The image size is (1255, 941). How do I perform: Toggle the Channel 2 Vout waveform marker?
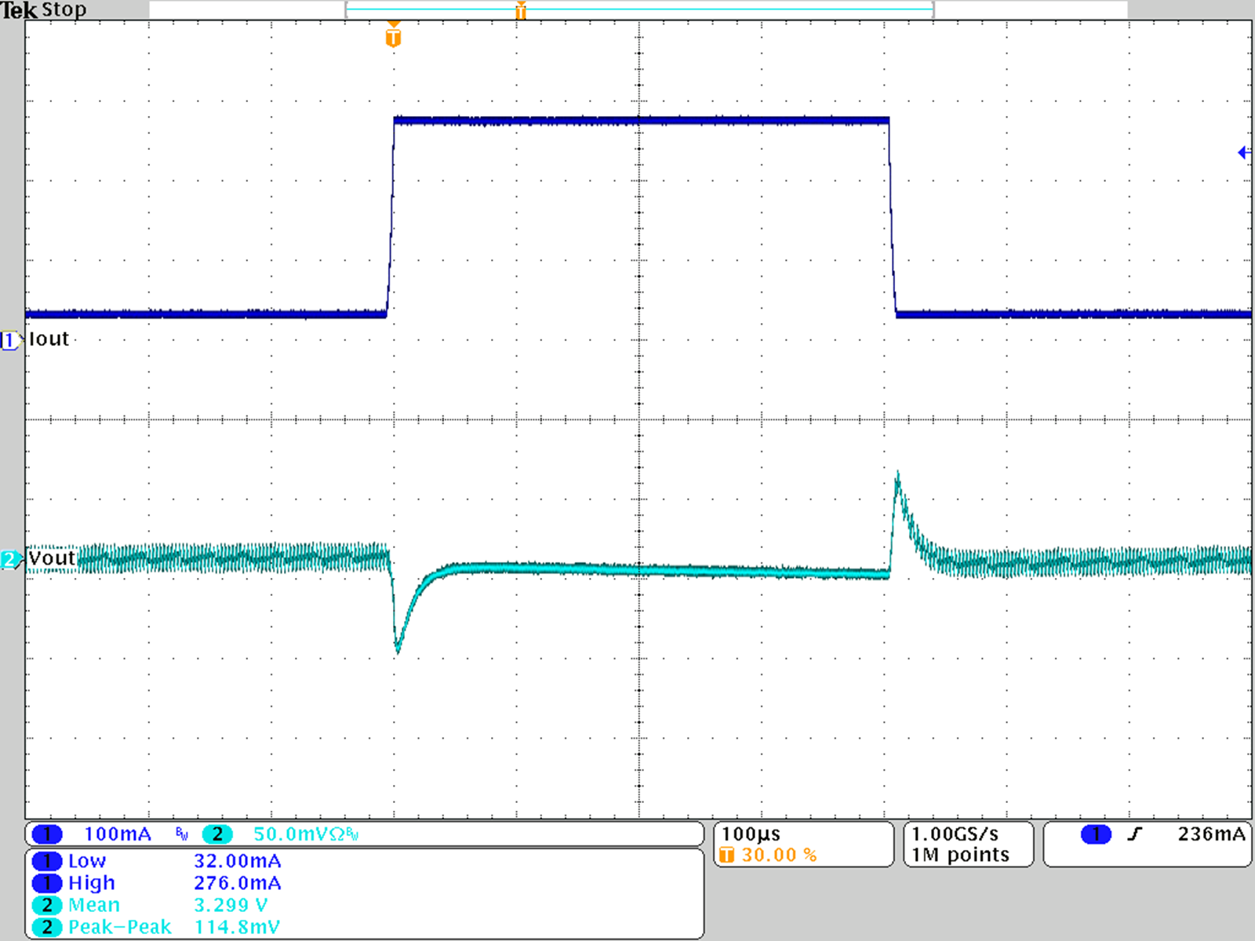tap(9, 558)
